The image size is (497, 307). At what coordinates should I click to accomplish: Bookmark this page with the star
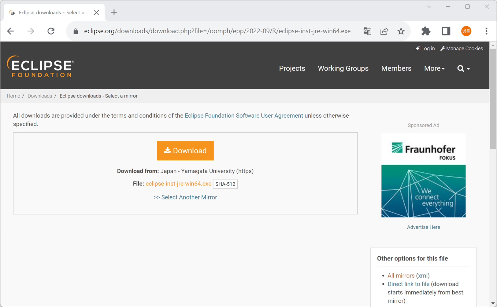[x=401, y=31]
